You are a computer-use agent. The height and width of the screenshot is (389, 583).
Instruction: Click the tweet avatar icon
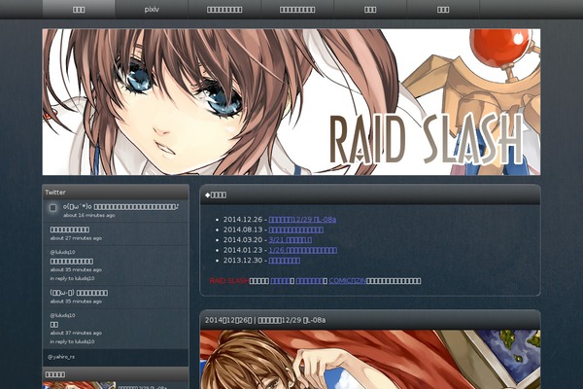pos(52,208)
